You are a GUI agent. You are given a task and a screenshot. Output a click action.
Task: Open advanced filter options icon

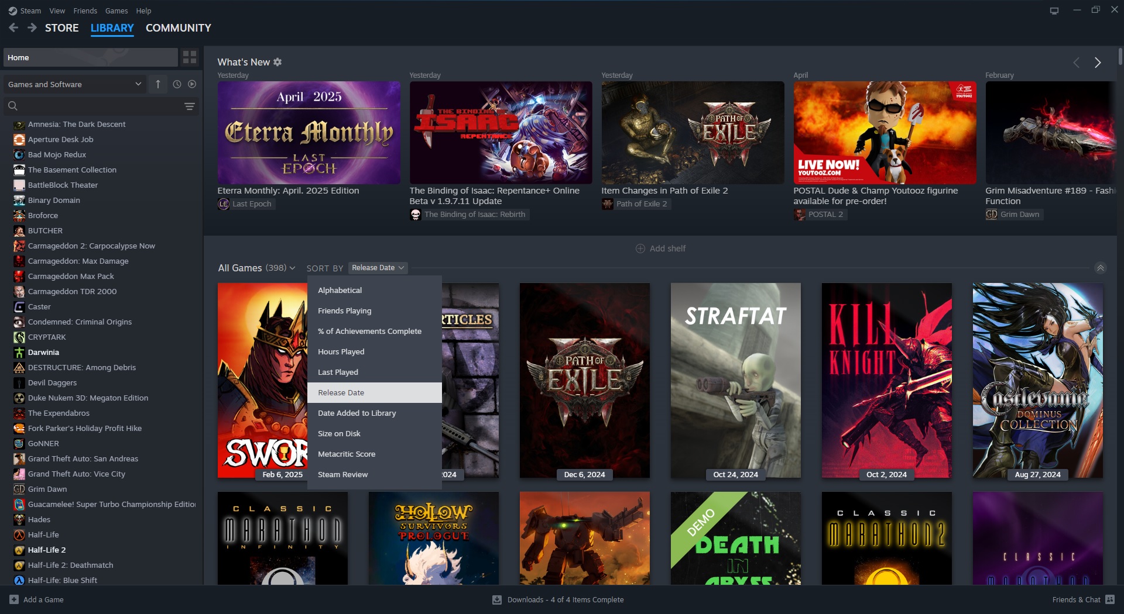pyautogui.click(x=190, y=106)
